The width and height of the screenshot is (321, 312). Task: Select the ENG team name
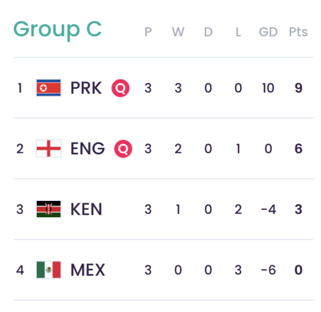tap(87, 149)
